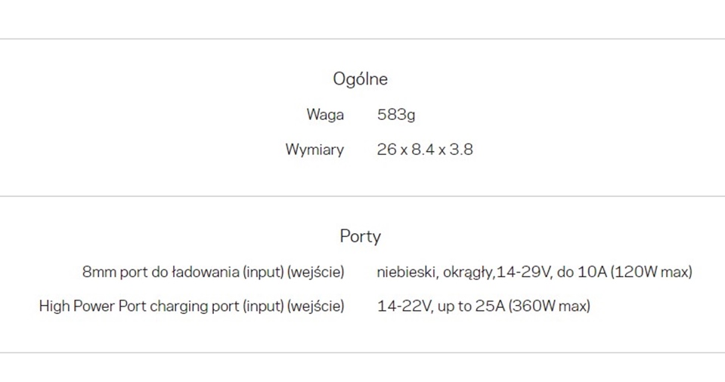Click the niebieski, okrągły port description
The height and width of the screenshot is (382, 725).
coord(436,272)
